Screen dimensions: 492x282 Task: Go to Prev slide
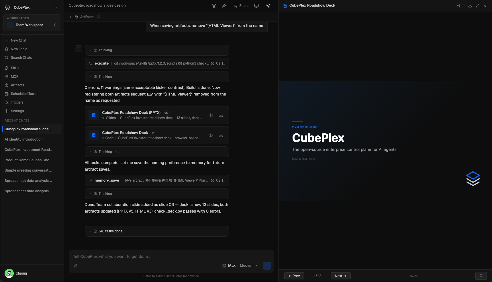pyautogui.click(x=294, y=276)
